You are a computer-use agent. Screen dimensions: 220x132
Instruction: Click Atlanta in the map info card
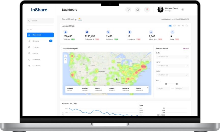pyautogui.click(x=70, y=88)
